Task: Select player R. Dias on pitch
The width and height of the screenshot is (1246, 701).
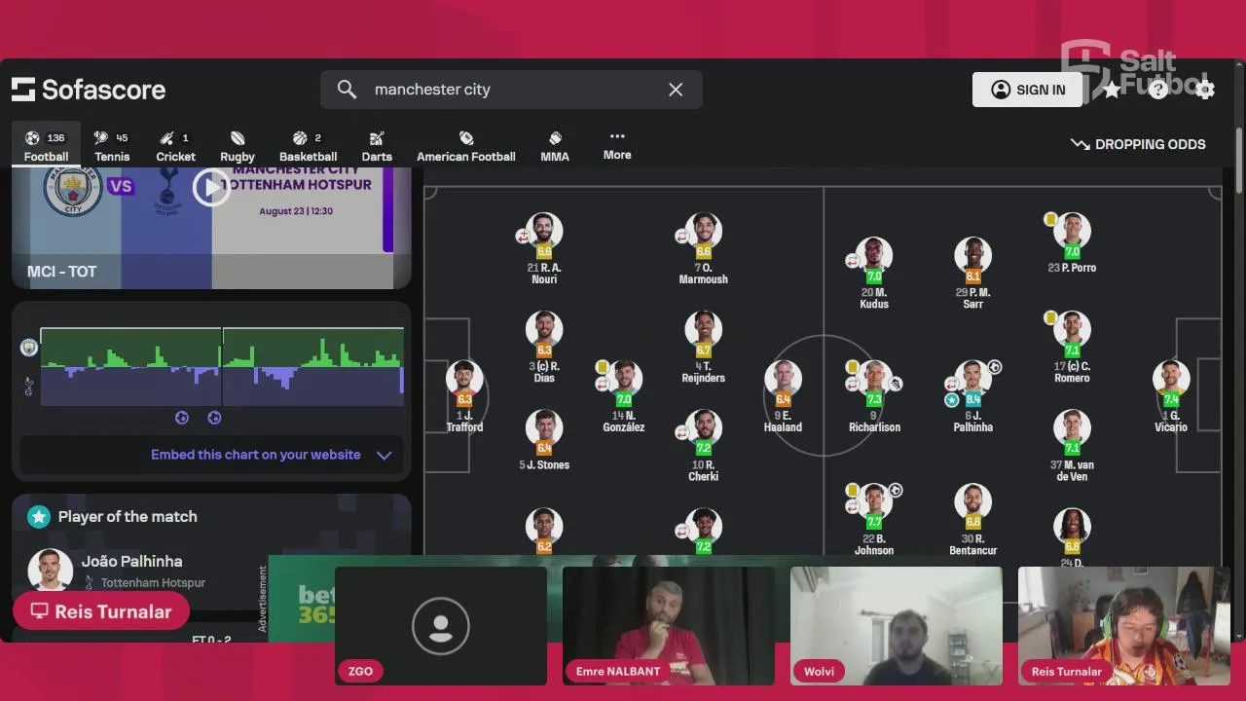Action: pos(544,348)
